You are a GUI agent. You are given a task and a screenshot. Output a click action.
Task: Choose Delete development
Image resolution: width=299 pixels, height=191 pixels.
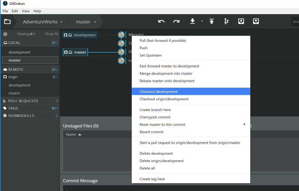tap(191, 154)
